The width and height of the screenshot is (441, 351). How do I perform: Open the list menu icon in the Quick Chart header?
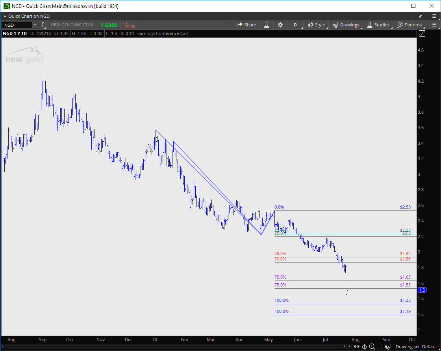coord(434,16)
